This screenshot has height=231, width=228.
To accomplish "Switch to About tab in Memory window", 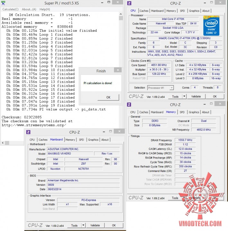I will (206, 112).
